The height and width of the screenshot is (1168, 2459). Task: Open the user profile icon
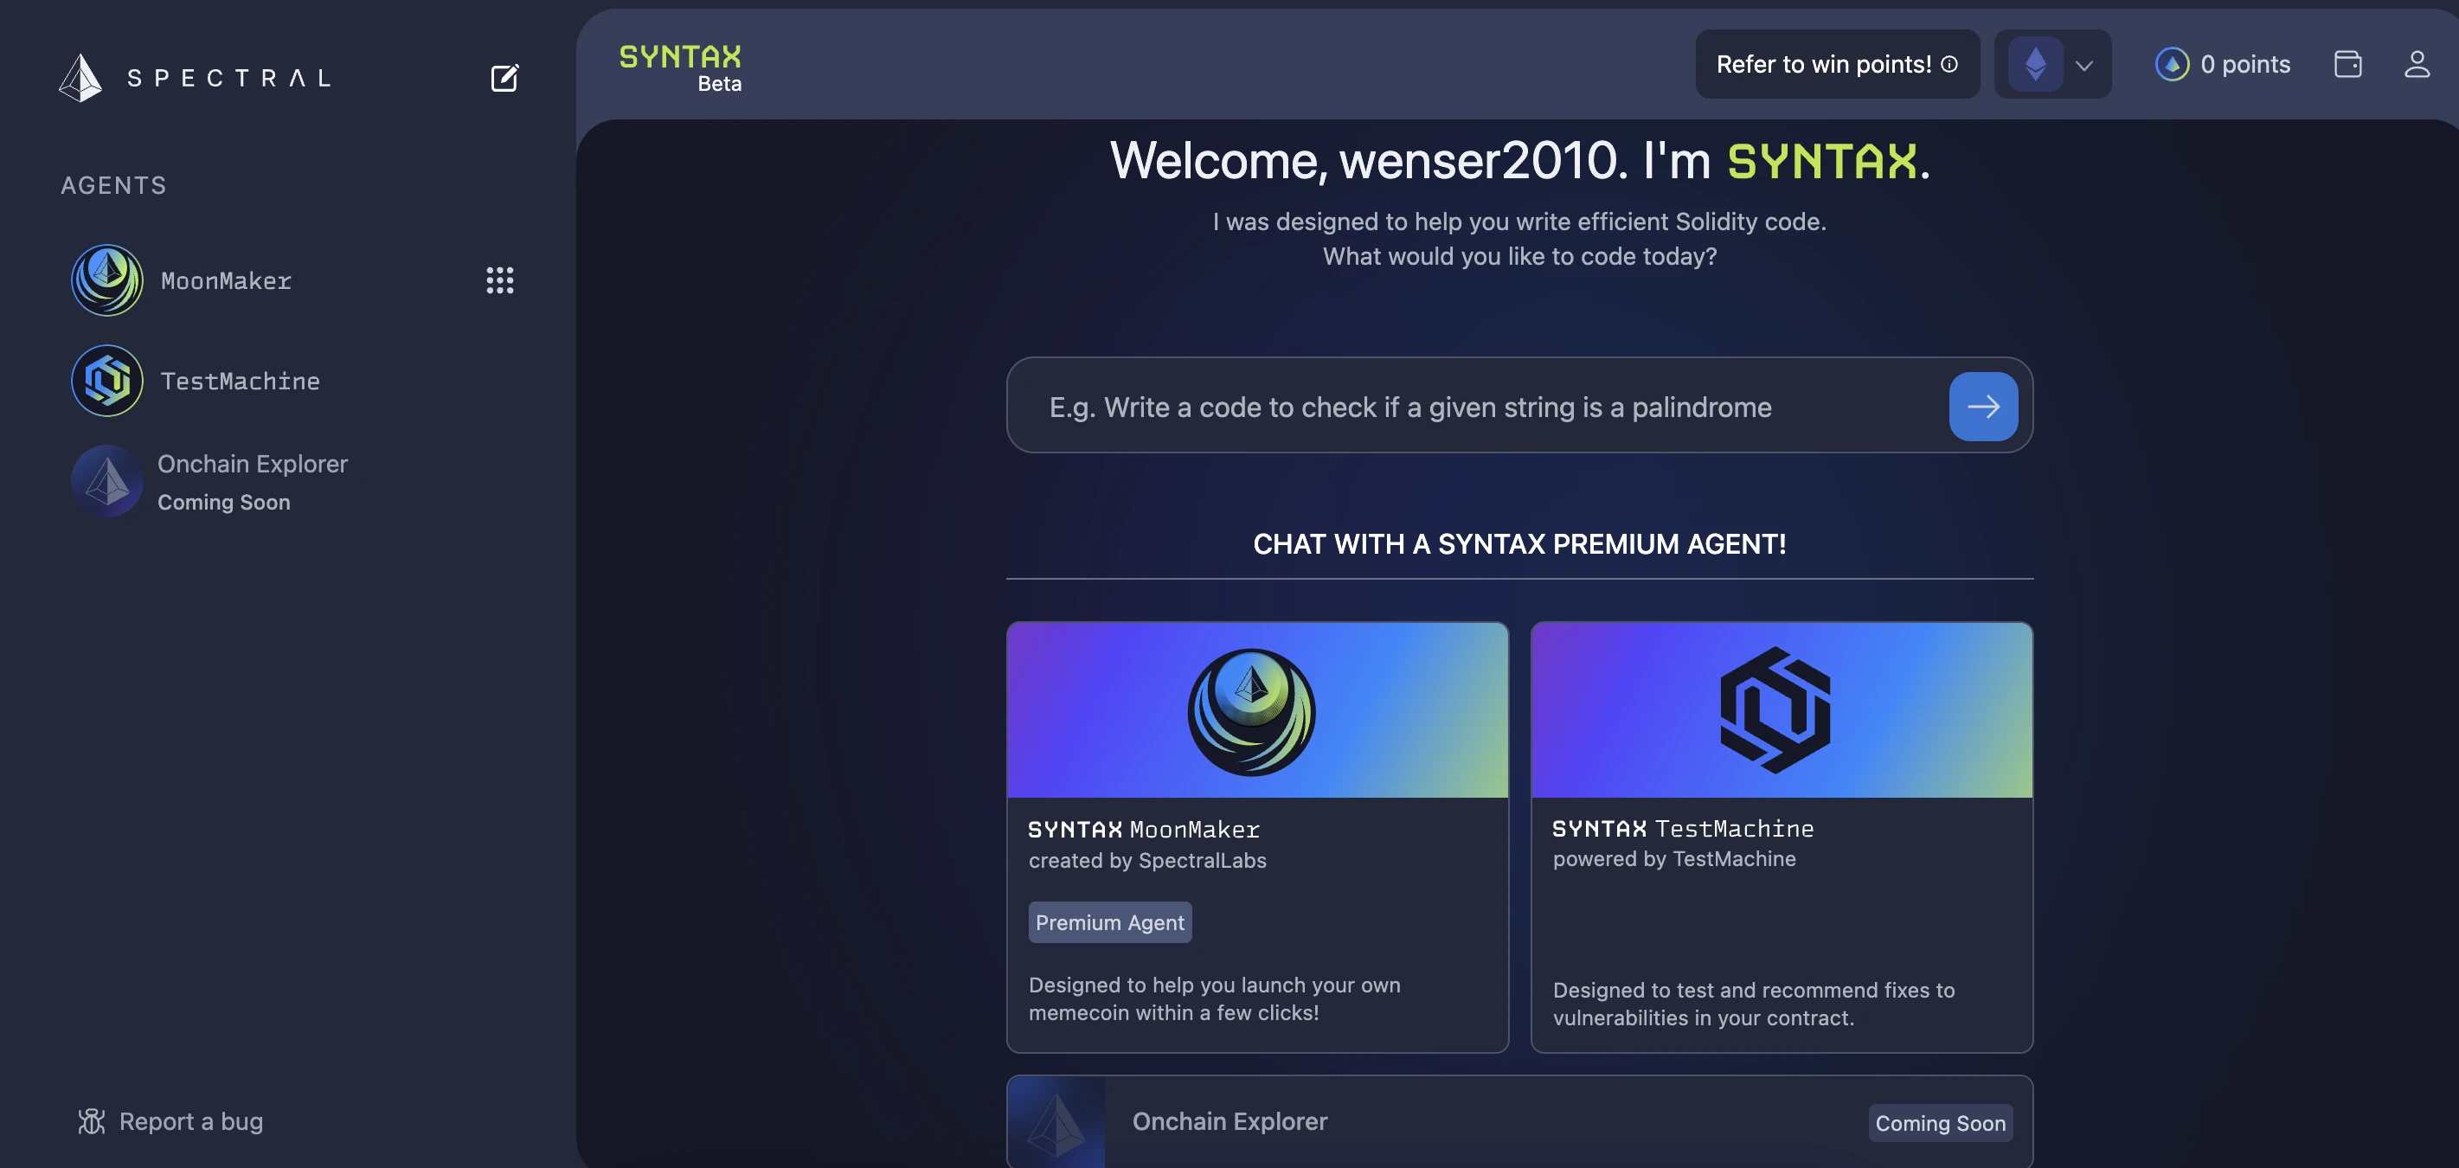click(2416, 64)
